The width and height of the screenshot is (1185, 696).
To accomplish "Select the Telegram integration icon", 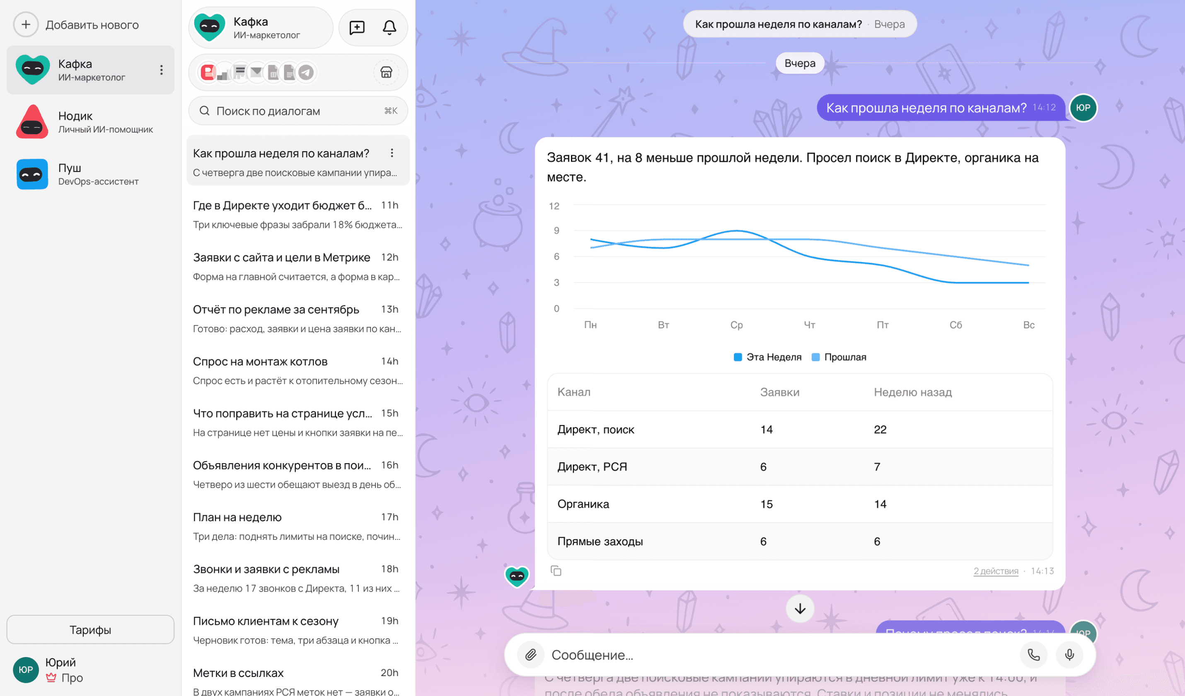I will point(306,72).
